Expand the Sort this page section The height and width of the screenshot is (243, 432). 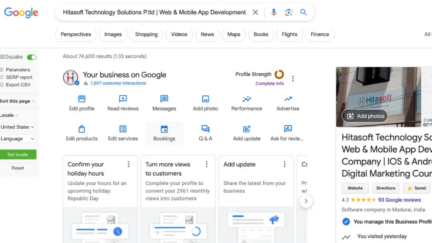(x=17, y=101)
